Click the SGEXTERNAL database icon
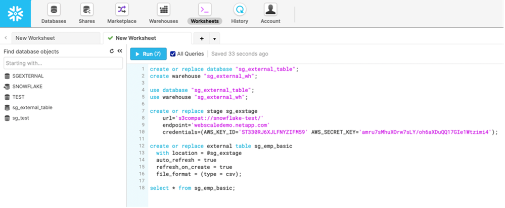This screenshot has height=208, width=505. [x=7, y=76]
